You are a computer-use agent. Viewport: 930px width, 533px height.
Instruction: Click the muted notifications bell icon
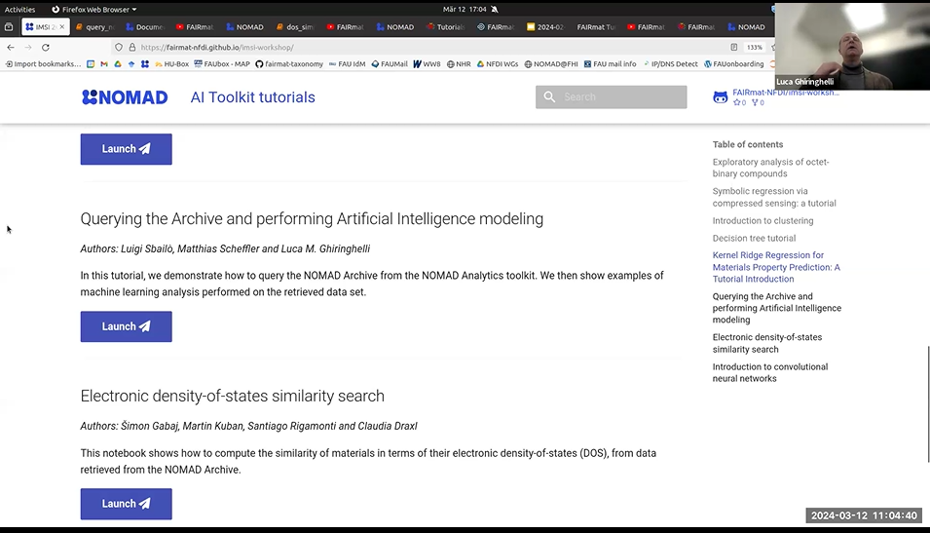click(495, 9)
